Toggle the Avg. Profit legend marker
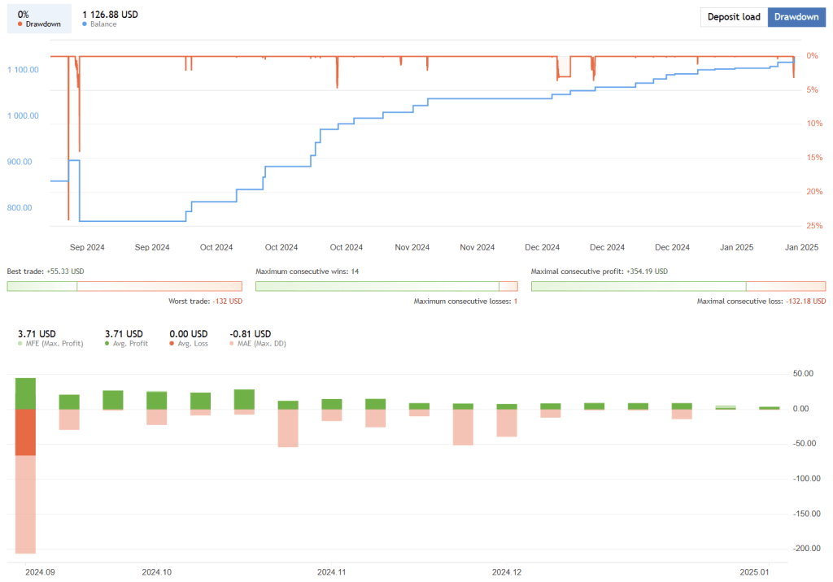Viewport: 833px width, 582px height. 108,344
